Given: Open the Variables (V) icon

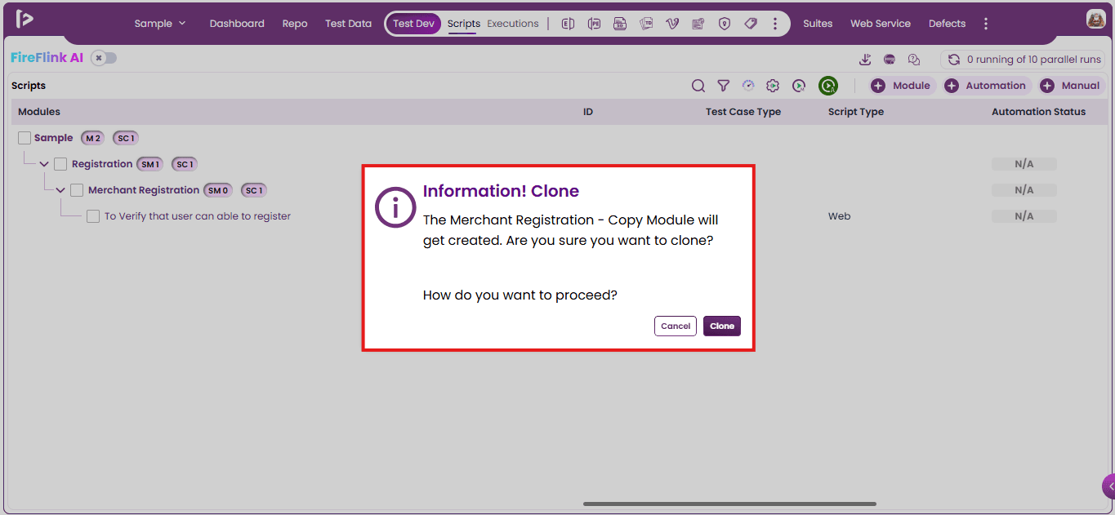Looking at the screenshot, I should tap(672, 24).
